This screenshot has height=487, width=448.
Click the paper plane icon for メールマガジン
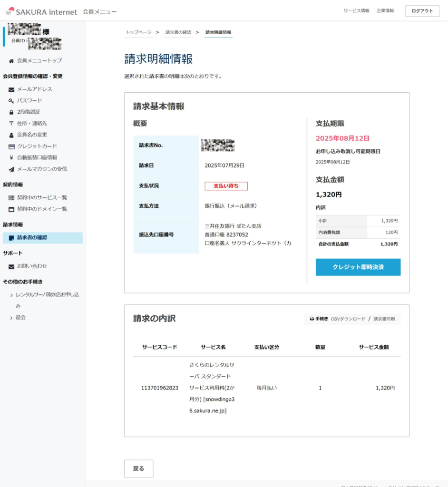[11, 169]
